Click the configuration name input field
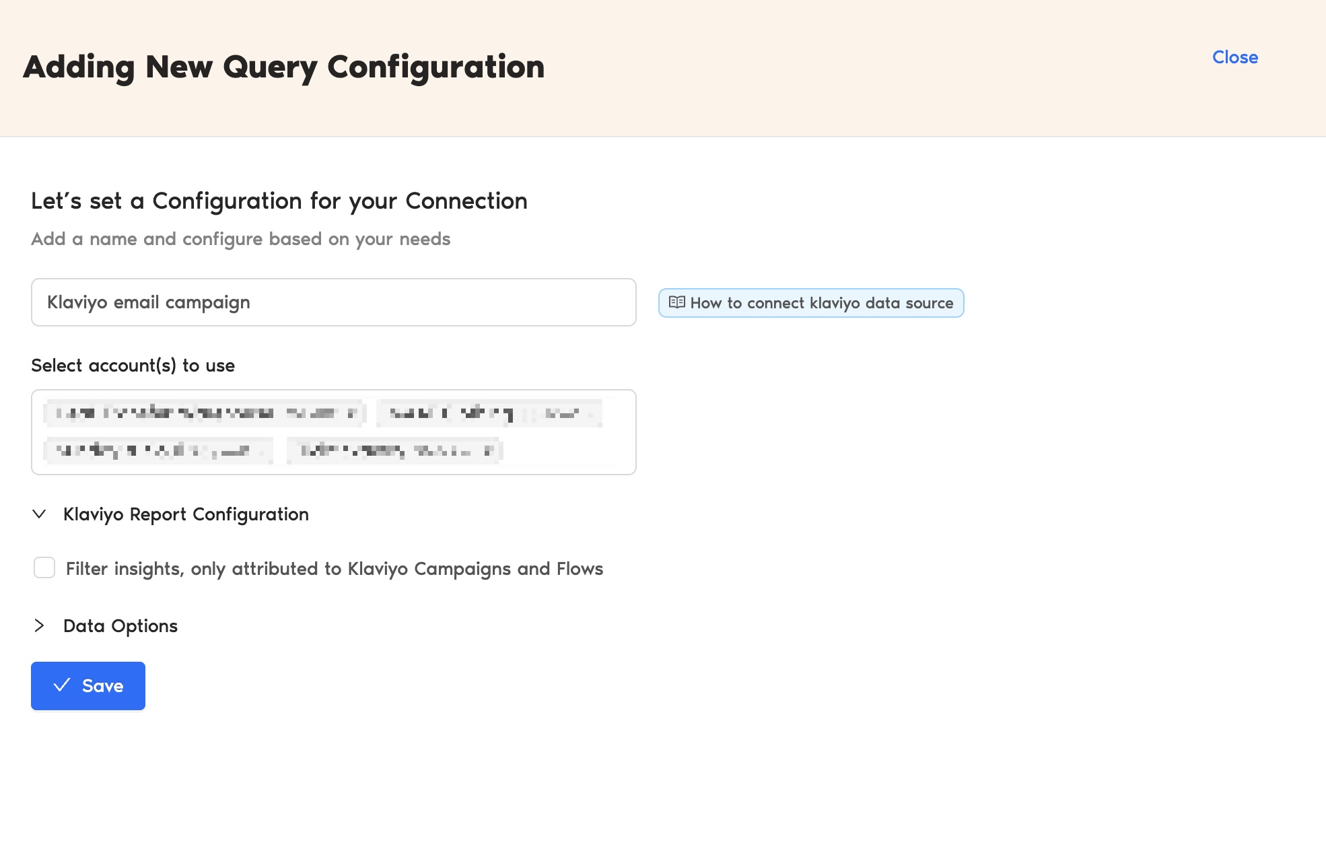This screenshot has width=1326, height=863. (x=334, y=302)
